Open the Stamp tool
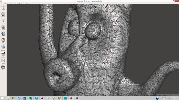This screenshot has width=179, height=100. [x=3, y=34]
